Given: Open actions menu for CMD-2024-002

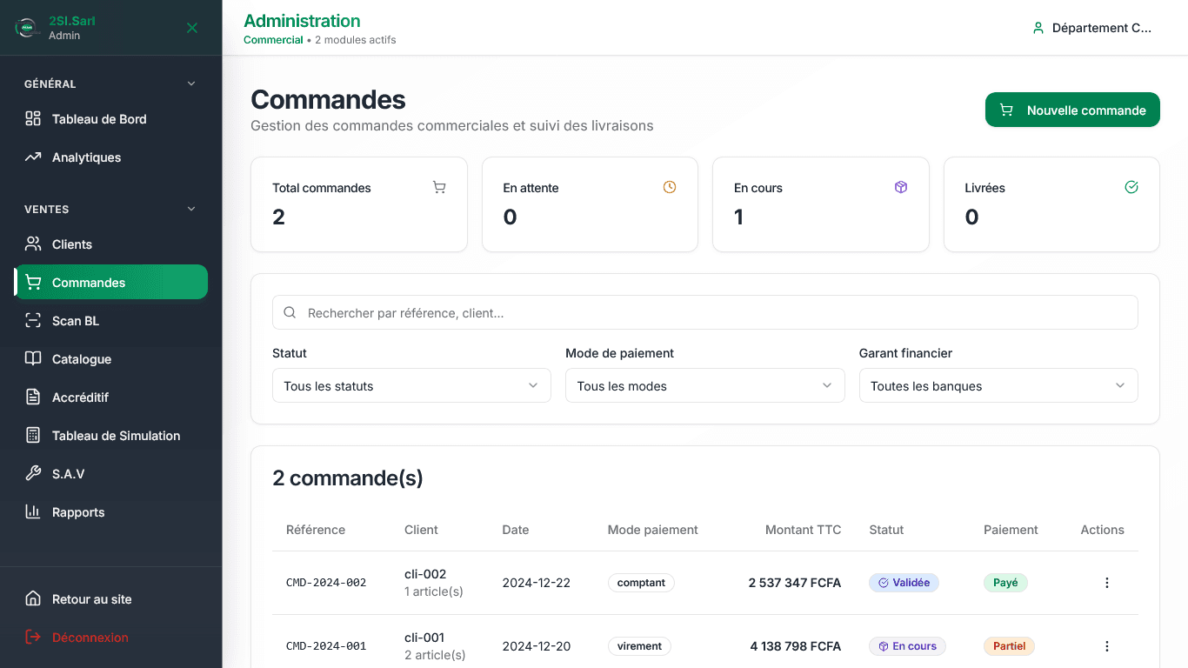Looking at the screenshot, I should coord(1107,583).
